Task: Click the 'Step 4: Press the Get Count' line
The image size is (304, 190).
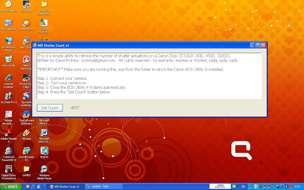Action: [74, 92]
